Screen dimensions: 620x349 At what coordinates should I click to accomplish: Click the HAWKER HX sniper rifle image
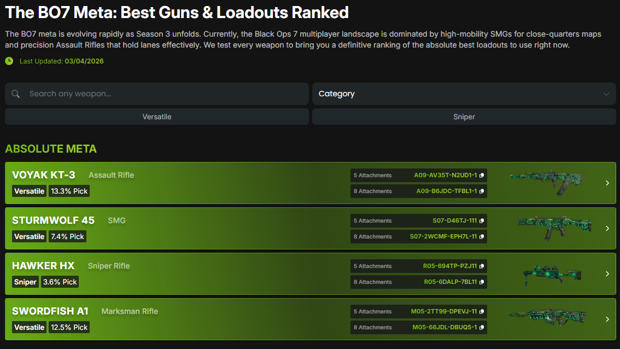click(x=547, y=274)
